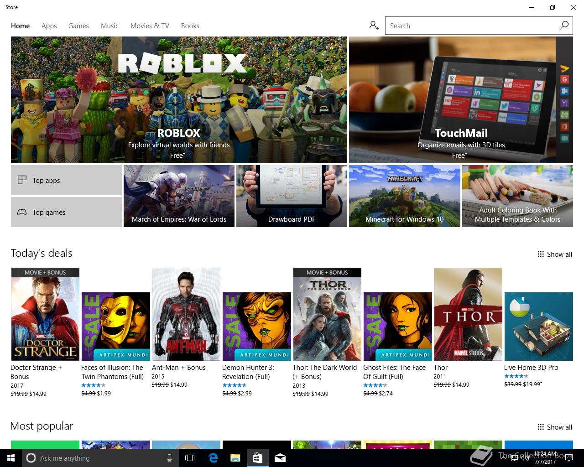Open March of Empires: War of Lords tile
Image resolution: width=584 pixels, height=467 pixels.
pos(179,196)
